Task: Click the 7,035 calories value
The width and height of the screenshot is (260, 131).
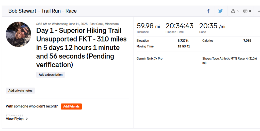Action: [247, 41]
